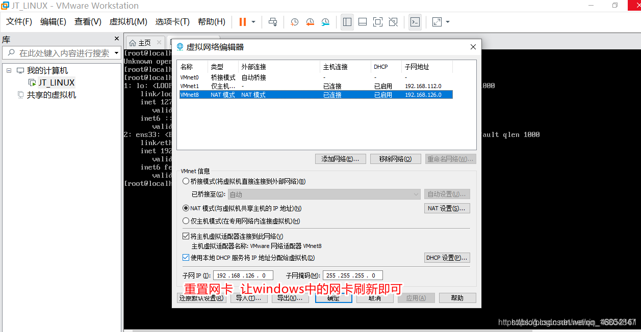Click the 192.168.112.0 subnet address cell
This screenshot has height=332, width=641.
[423, 86]
